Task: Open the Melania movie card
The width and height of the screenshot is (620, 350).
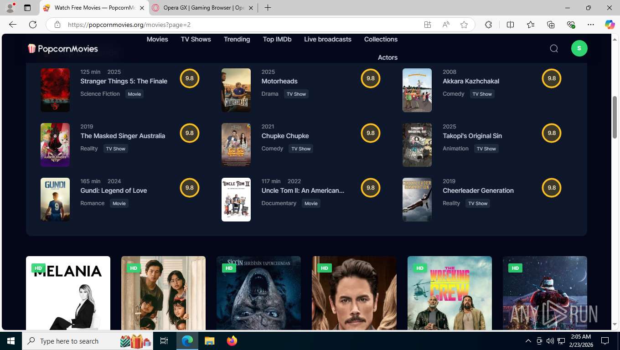Action: 68,293
